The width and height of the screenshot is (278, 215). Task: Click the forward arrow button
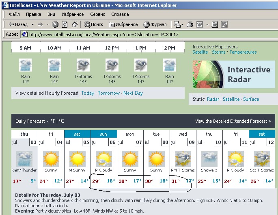(x=41, y=24)
